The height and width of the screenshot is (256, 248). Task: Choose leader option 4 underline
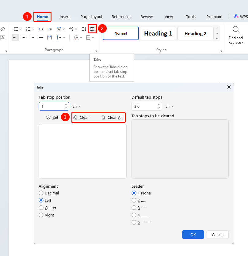134,215
